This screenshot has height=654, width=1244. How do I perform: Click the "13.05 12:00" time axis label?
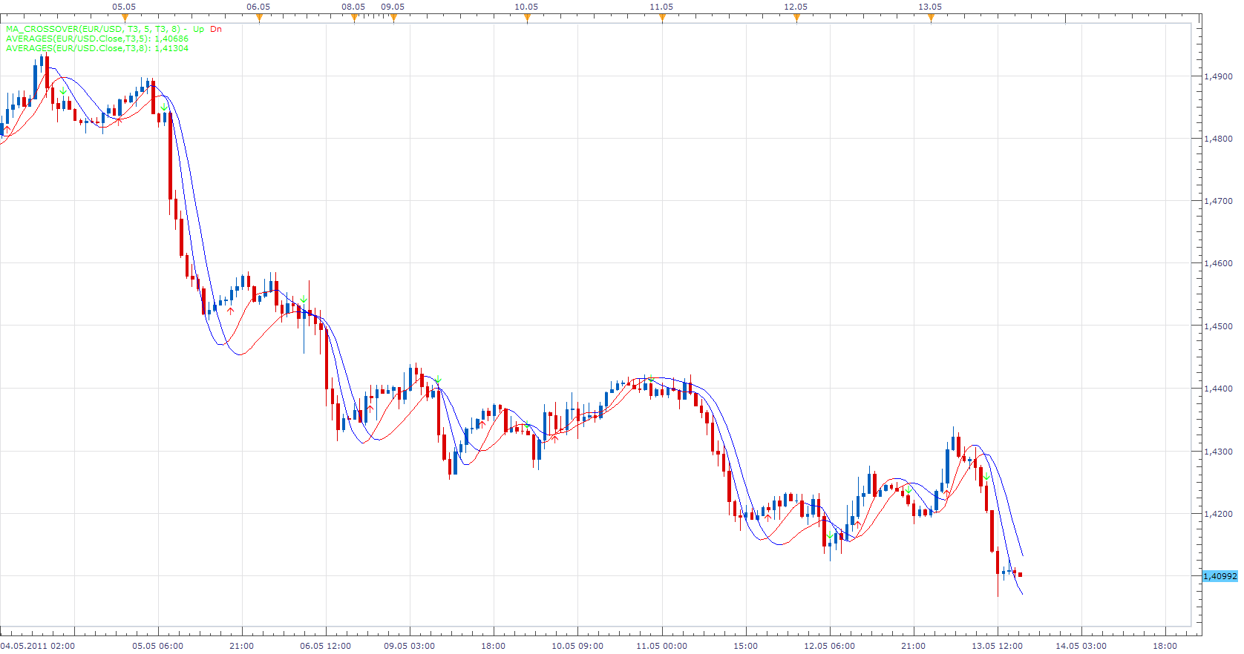[x=997, y=646]
